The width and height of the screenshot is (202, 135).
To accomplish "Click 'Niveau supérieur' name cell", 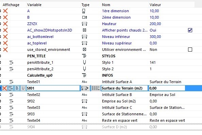I will 117,43.
